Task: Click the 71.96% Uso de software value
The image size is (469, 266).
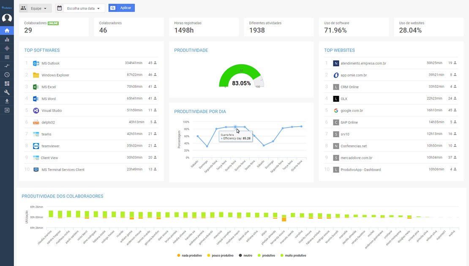Action: pos(335,30)
